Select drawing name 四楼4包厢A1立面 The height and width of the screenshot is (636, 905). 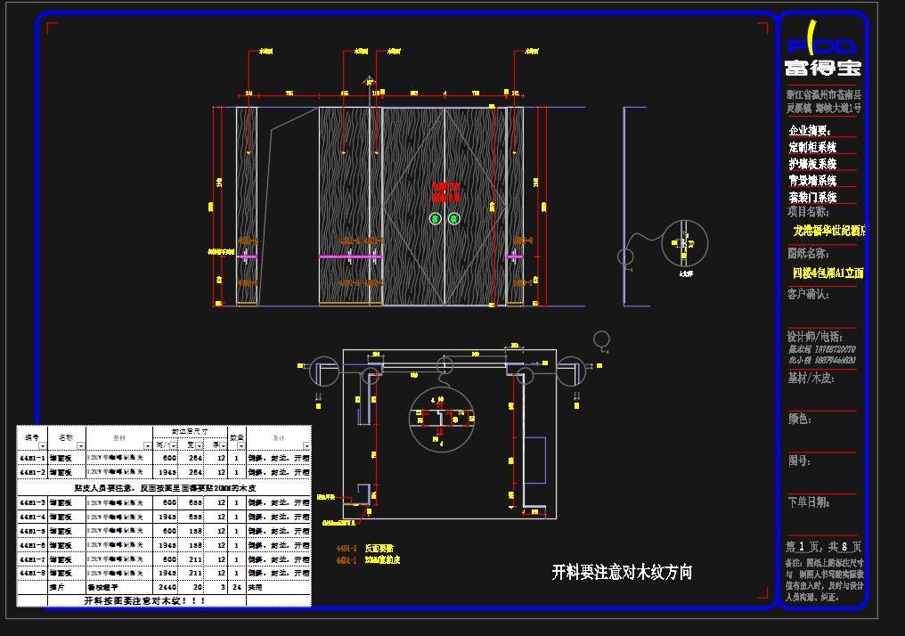828,273
